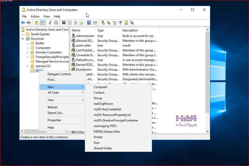Expand the ForeignSecurityPrincipals node
The image size is (249, 166).
tap(27, 57)
